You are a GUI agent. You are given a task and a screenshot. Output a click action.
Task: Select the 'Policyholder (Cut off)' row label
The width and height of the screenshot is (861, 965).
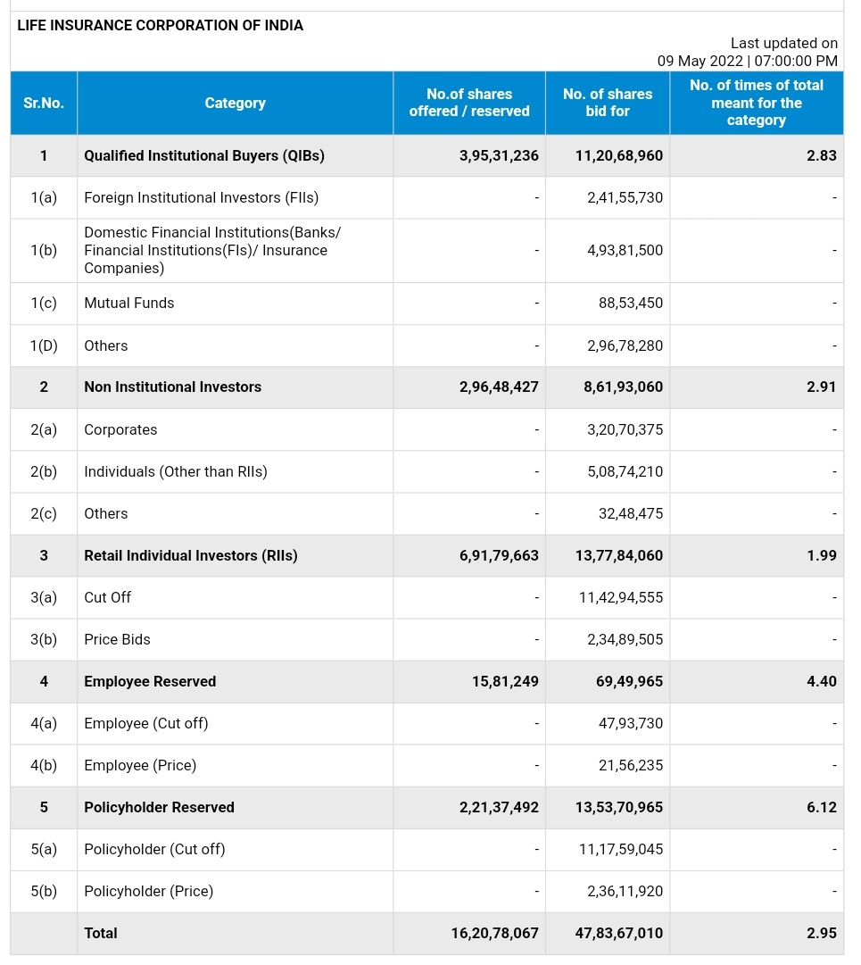click(x=155, y=849)
